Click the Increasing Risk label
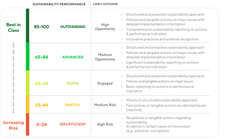This screenshot has height=139, width=225. point(13,125)
